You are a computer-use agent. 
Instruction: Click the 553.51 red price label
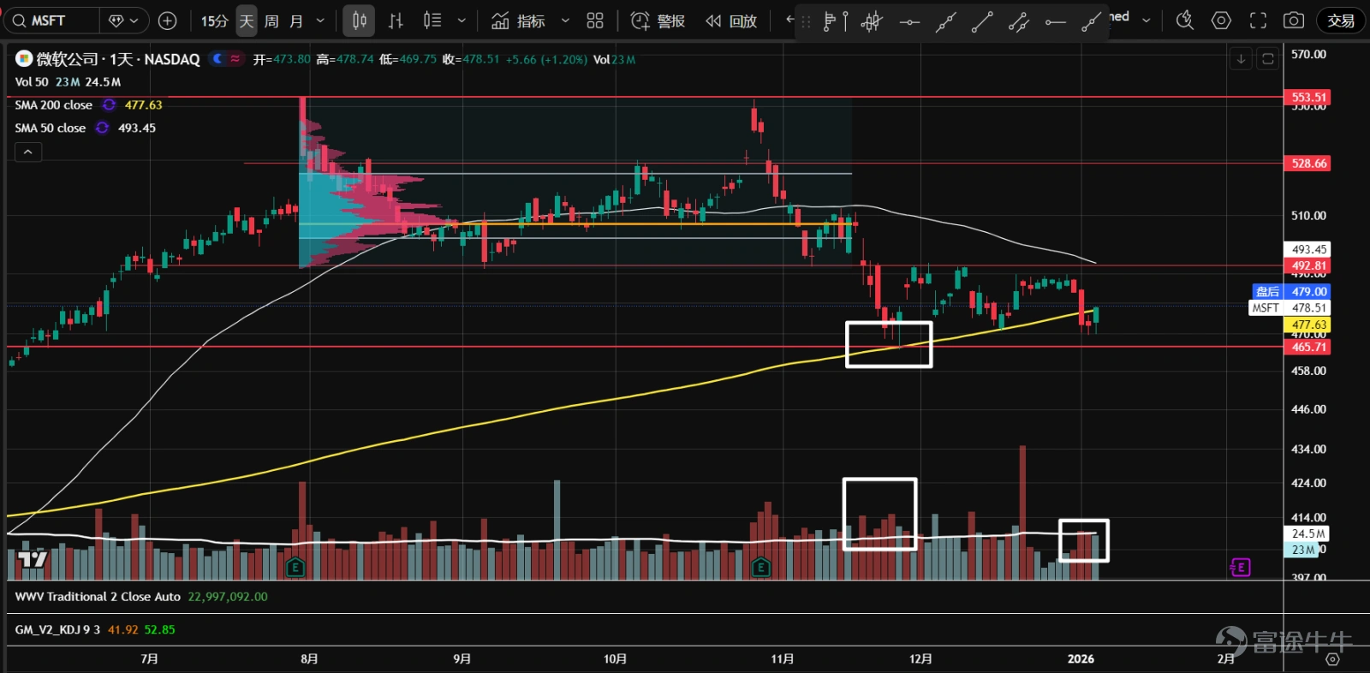(x=1308, y=97)
